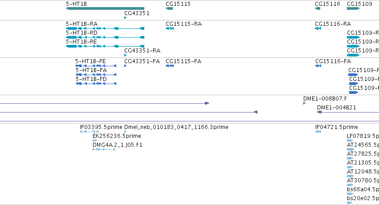379x205 pixels.
Task: Click the 5-HT1B gene label
Action: 76,4
